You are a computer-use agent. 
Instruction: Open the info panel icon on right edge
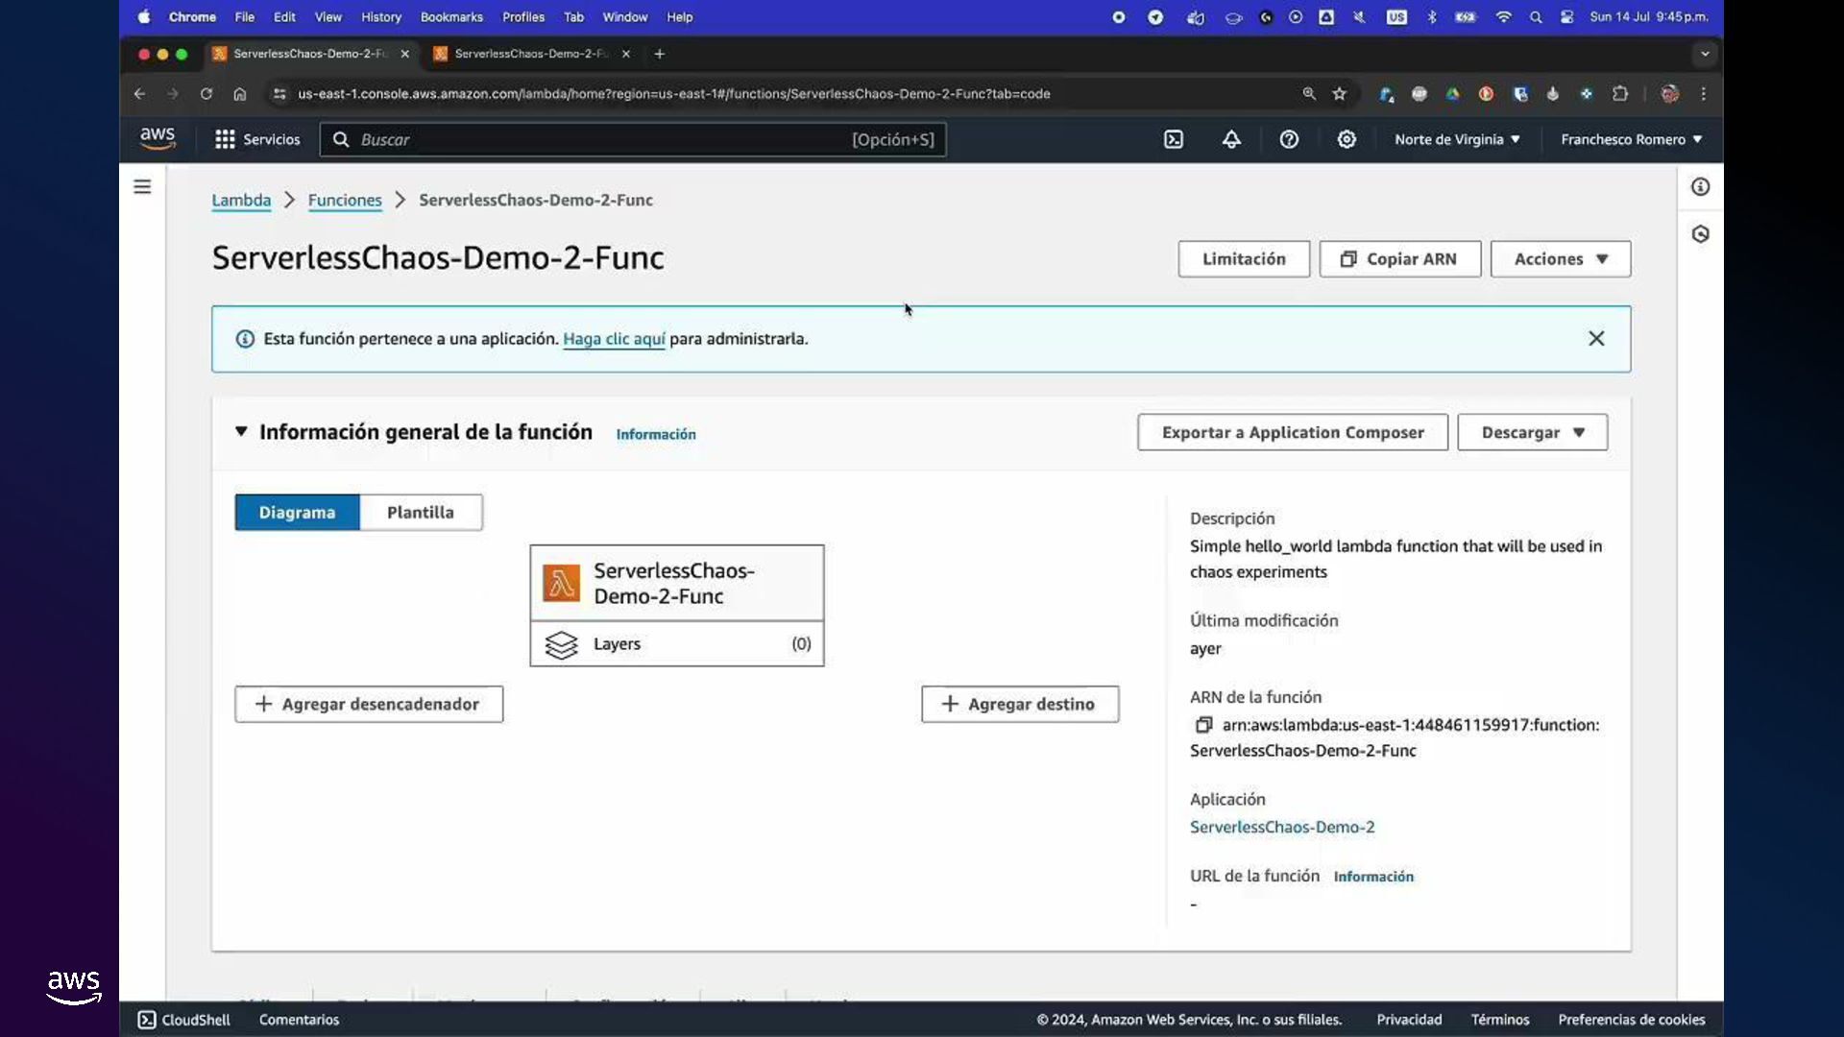click(x=1700, y=187)
